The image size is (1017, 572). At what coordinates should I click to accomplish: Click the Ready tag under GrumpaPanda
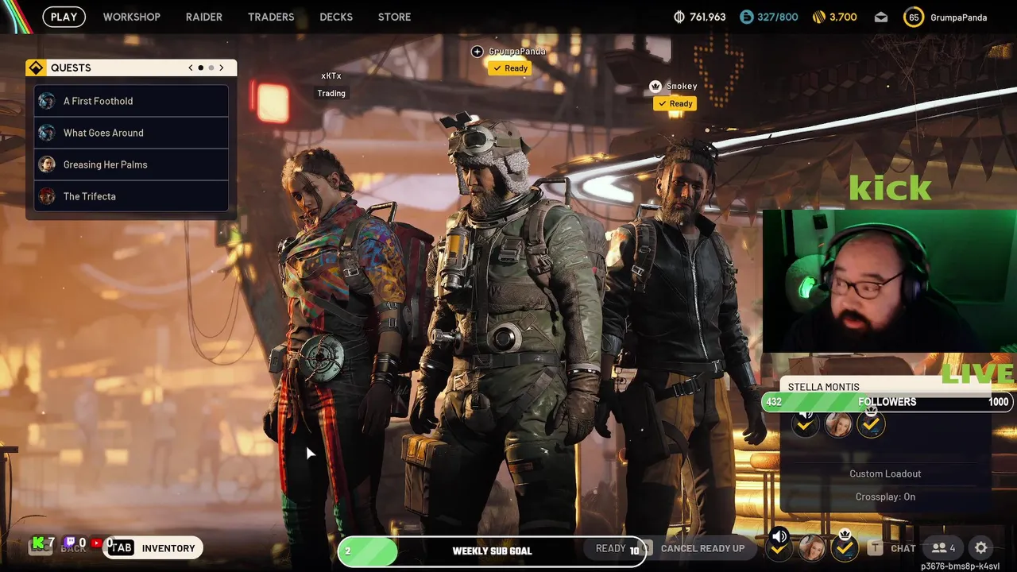[x=510, y=68]
